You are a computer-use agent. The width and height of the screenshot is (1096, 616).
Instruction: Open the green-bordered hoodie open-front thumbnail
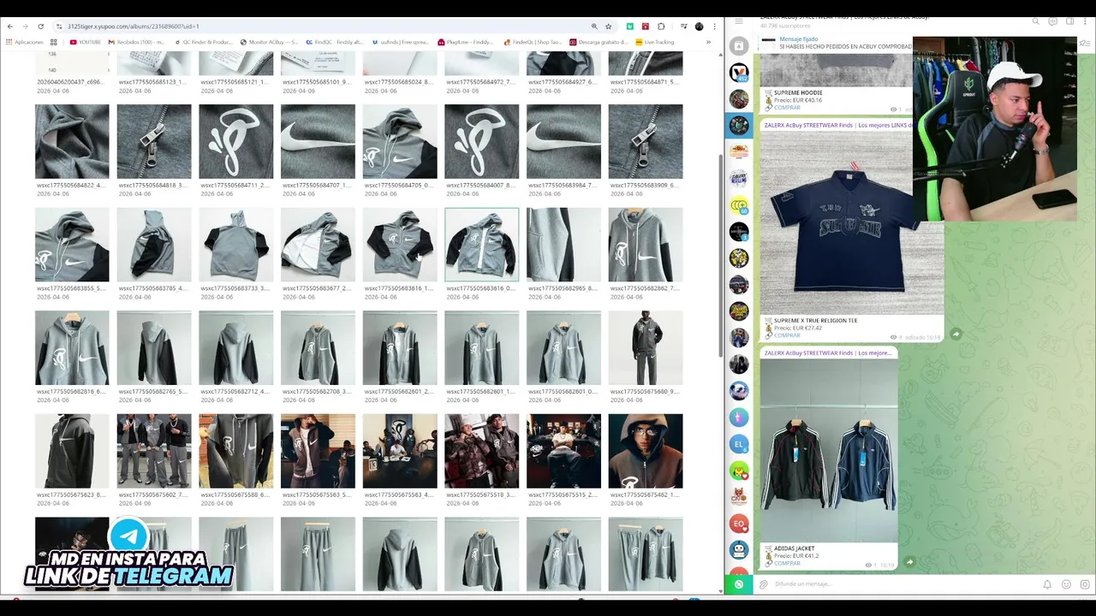481,245
